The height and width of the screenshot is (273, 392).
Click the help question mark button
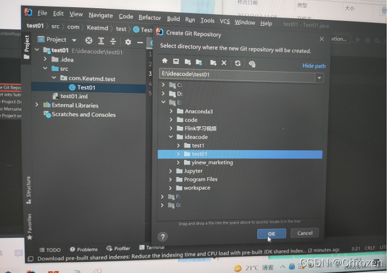tap(163, 237)
